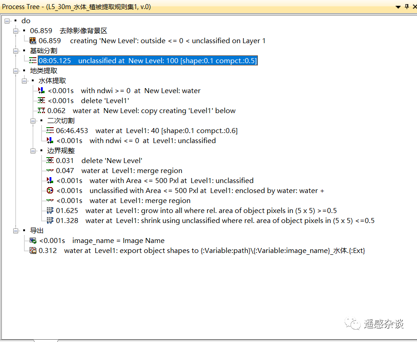The height and width of the screenshot is (342, 417).
Task: Select the root 'do' process
Action: point(26,21)
